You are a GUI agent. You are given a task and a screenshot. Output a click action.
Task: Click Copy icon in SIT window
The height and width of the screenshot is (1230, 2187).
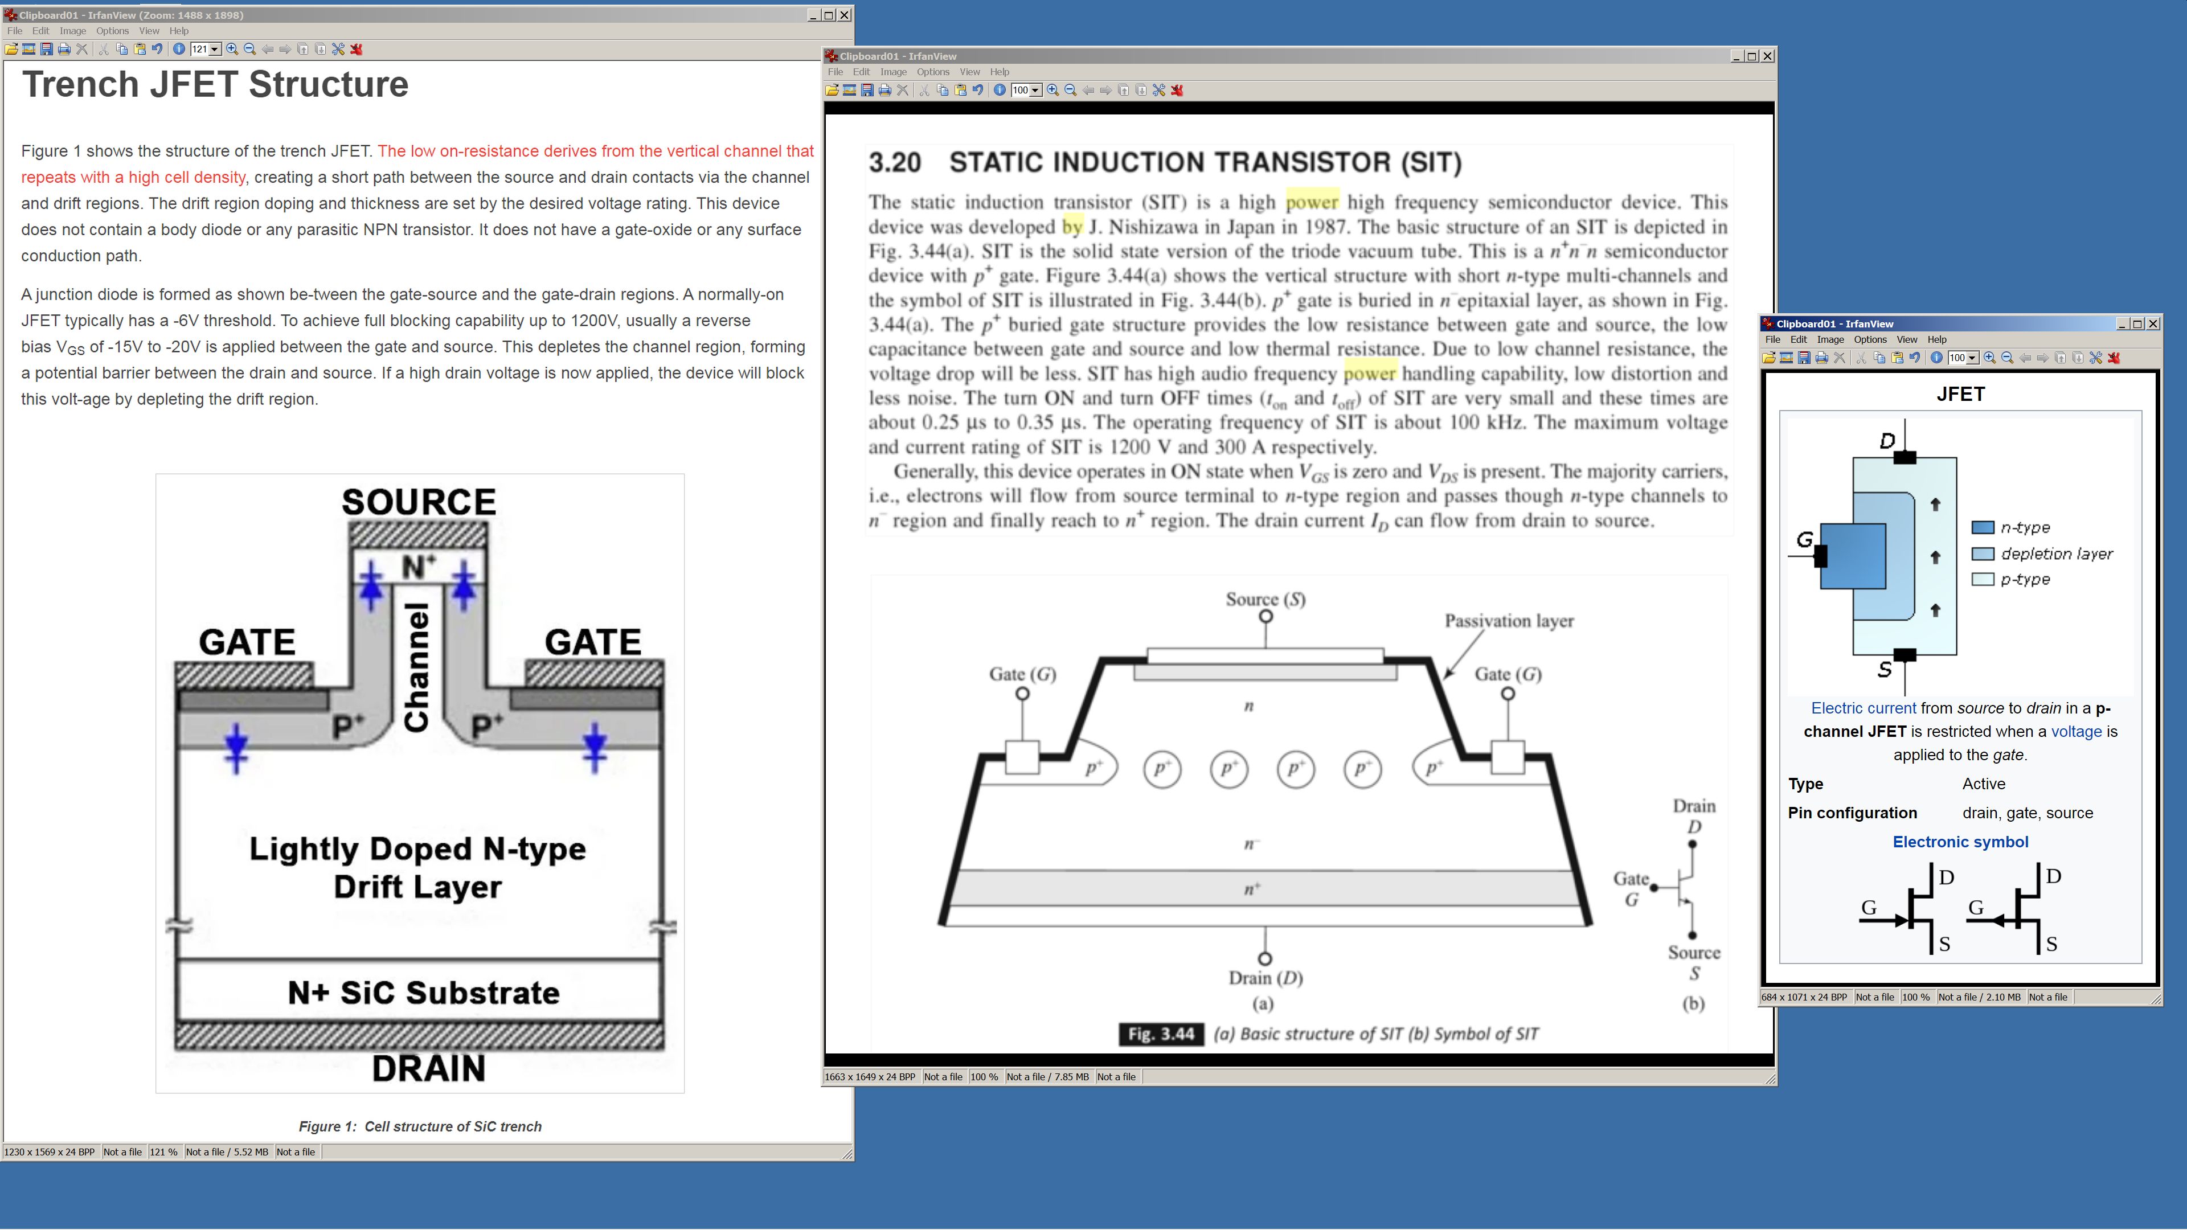coord(943,90)
